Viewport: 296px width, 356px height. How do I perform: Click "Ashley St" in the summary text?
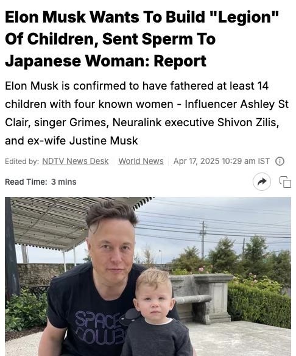click(x=264, y=104)
